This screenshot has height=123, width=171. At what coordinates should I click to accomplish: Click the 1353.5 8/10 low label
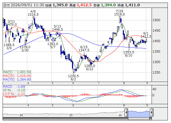tap(129, 54)
